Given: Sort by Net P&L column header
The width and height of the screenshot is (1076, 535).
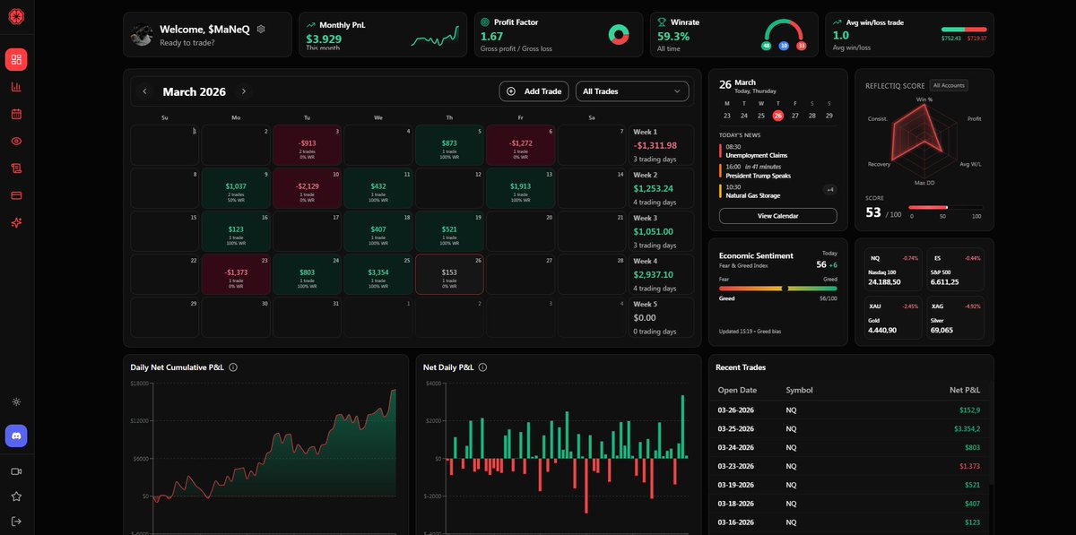Looking at the screenshot, I should coord(965,390).
